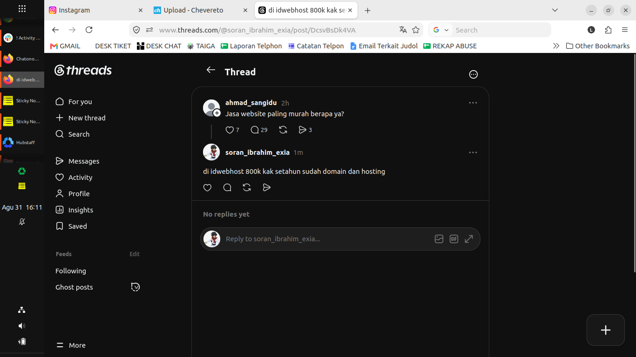The width and height of the screenshot is (636, 357).
Task: Open Hubstaff from the taskbar
Action: coord(22,142)
